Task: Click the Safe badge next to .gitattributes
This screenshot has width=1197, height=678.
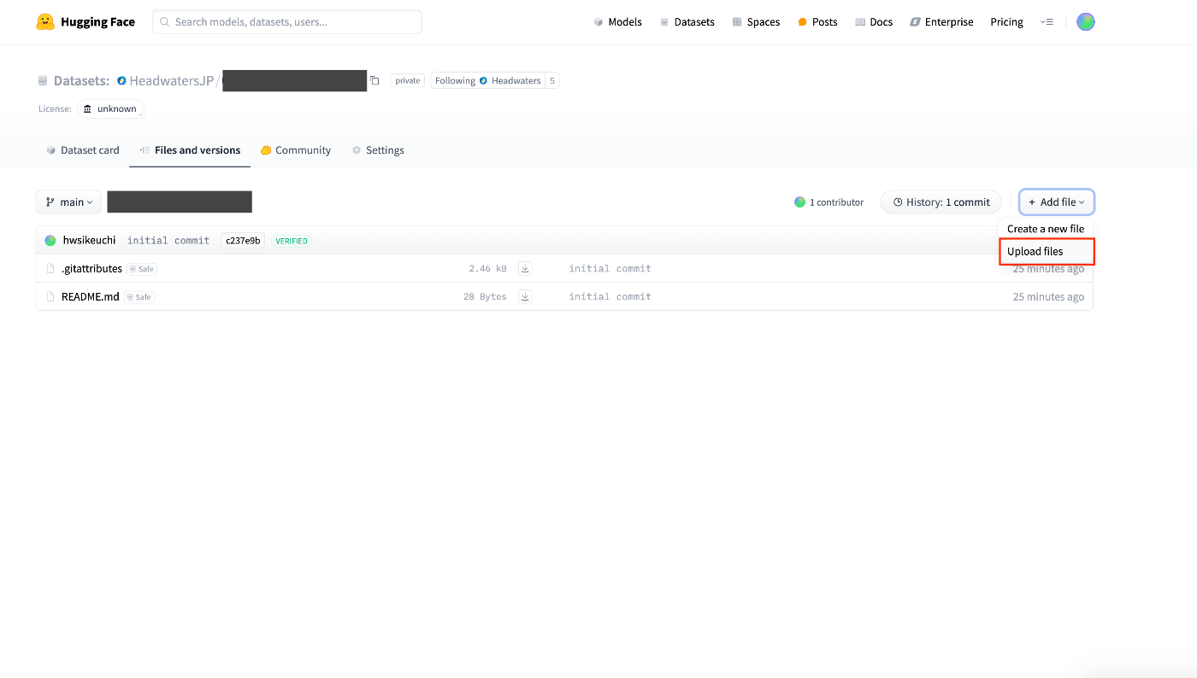Action: [x=142, y=269]
